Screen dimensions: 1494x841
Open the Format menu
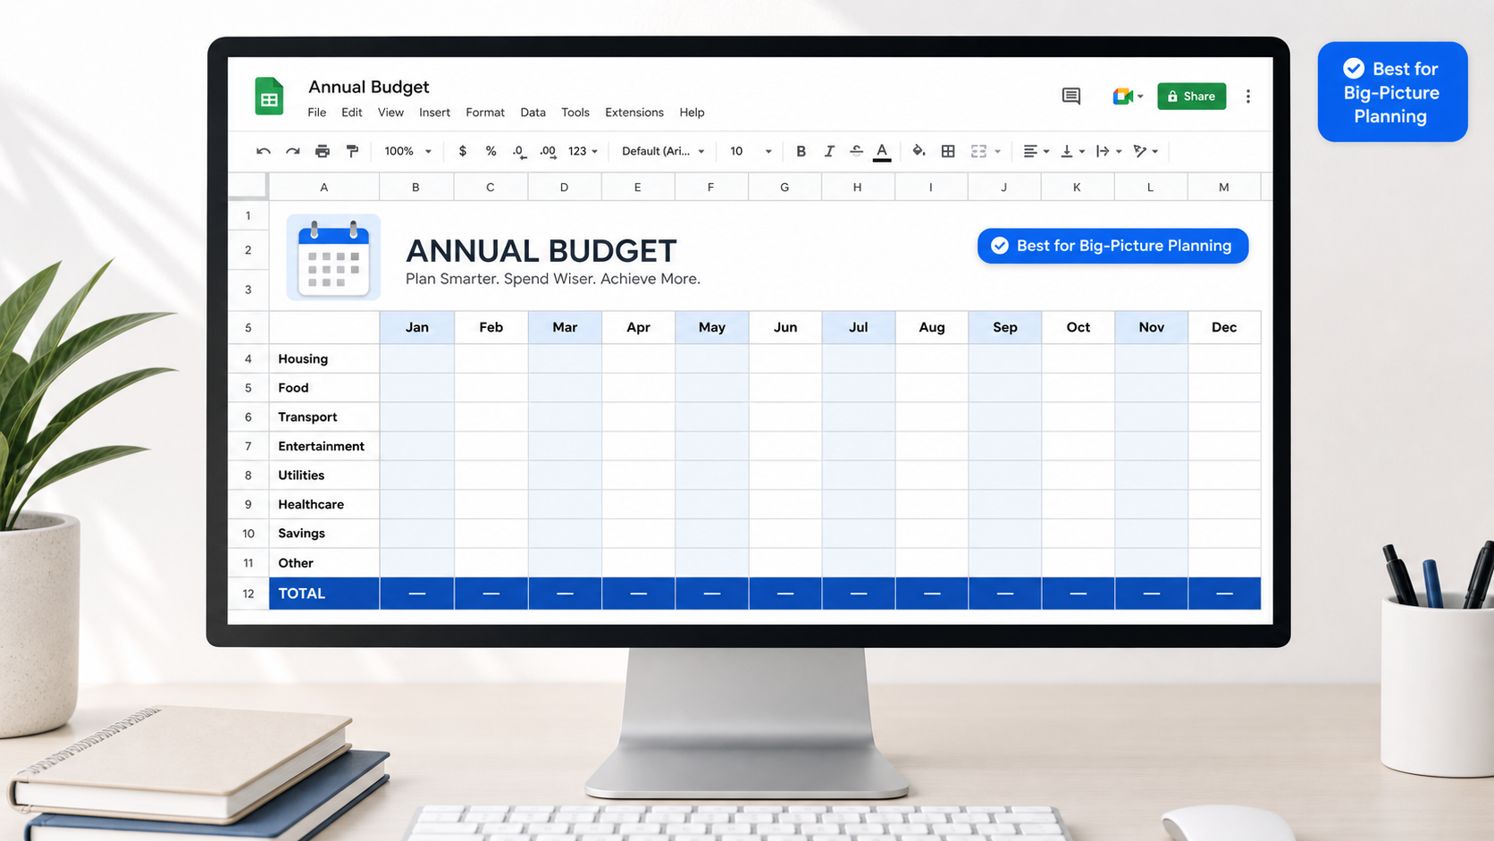click(x=485, y=113)
